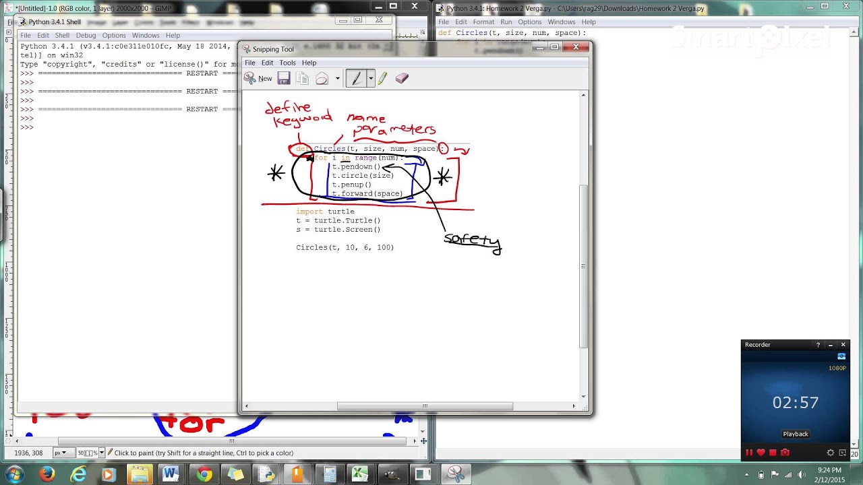The image size is (863, 485).
Task: Open Calculator from taskbar
Action: coord(329,474)
